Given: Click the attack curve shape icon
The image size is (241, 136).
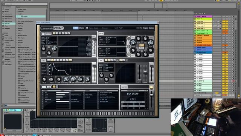Looking at the screenshot, I should tap(50, 65).
